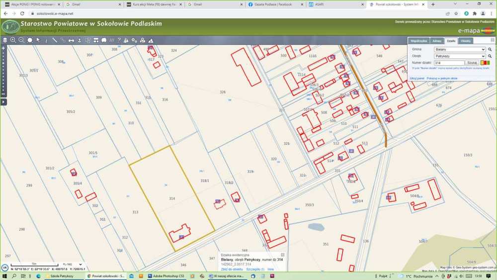
Task: Switch to the Obiekty tab
Action: (466, 41)
